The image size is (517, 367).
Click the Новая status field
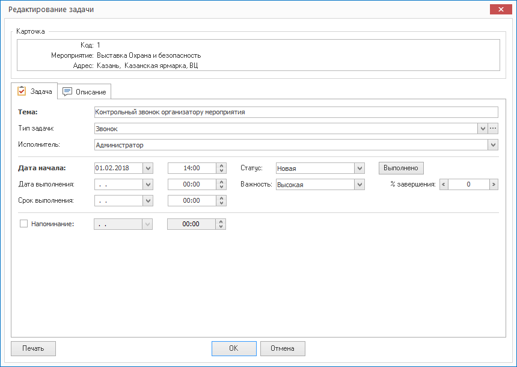tap(315, 168)
